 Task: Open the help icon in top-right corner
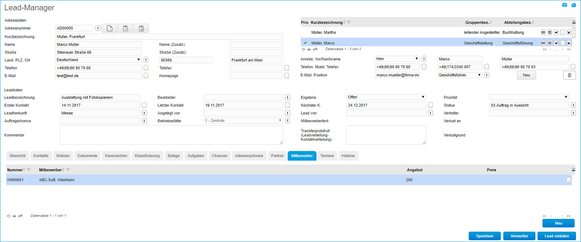pyautogui.click(x=574, y=5)
